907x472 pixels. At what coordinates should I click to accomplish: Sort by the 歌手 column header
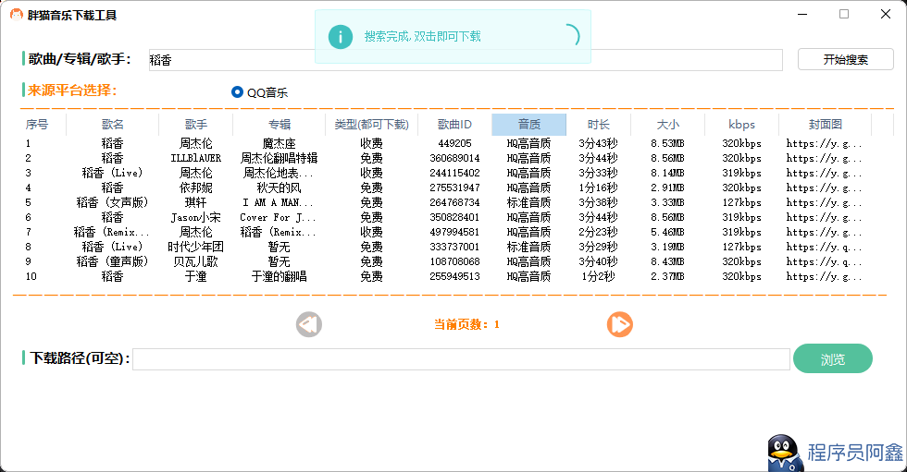[196, 125]
